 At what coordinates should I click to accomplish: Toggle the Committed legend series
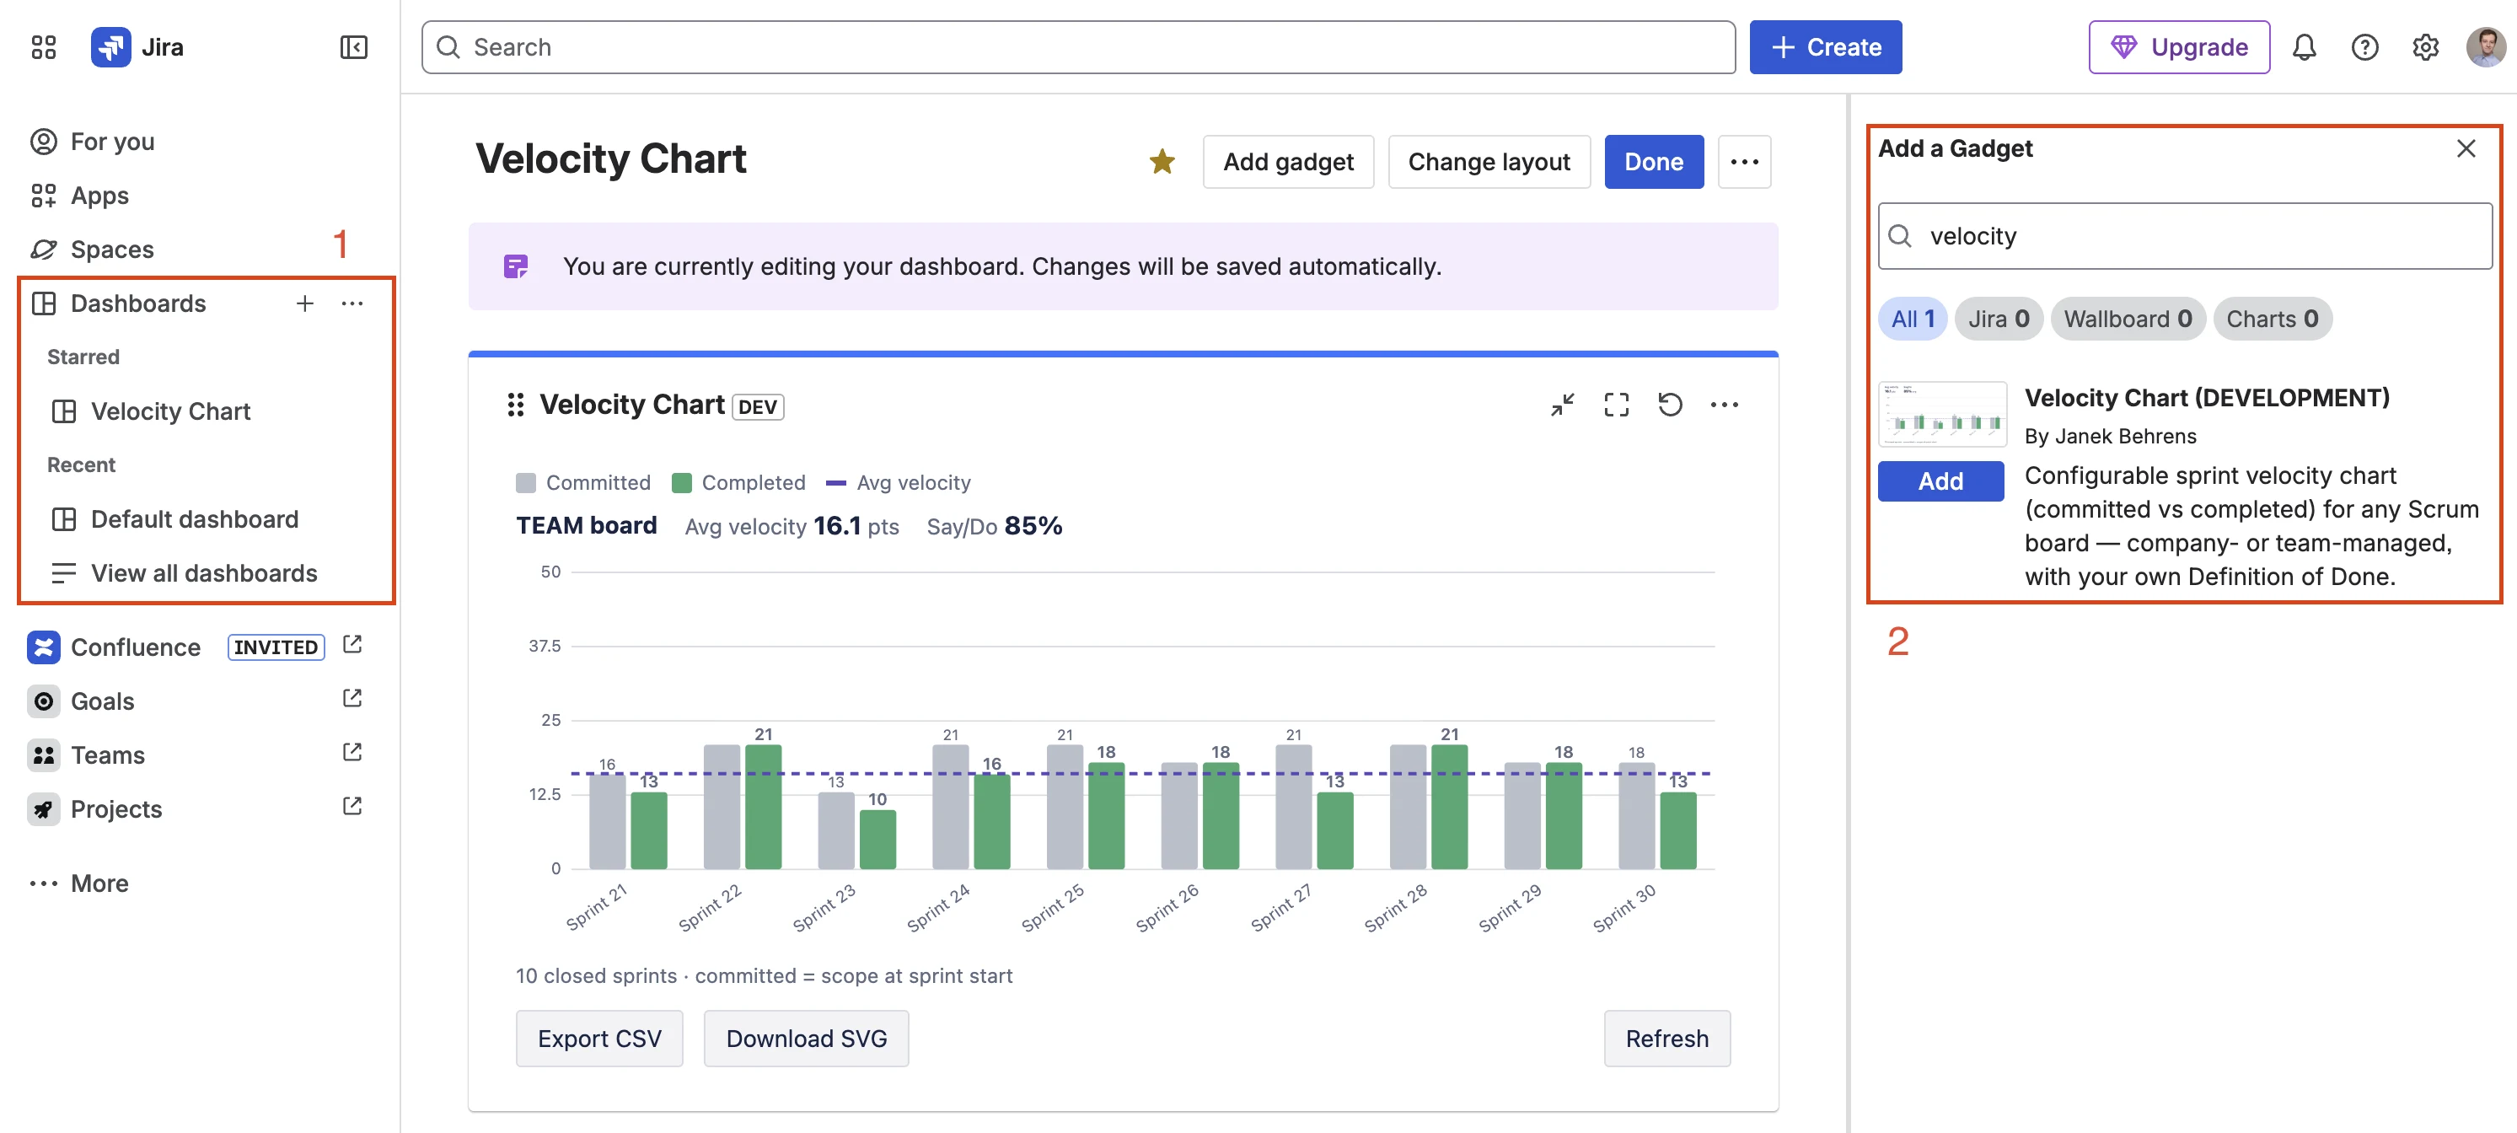tap(583, 482)
